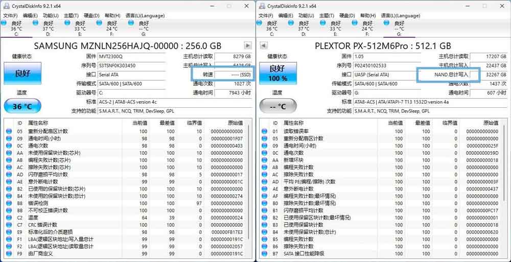Click status orb for 读取错误率 row, Plextor

264,131
